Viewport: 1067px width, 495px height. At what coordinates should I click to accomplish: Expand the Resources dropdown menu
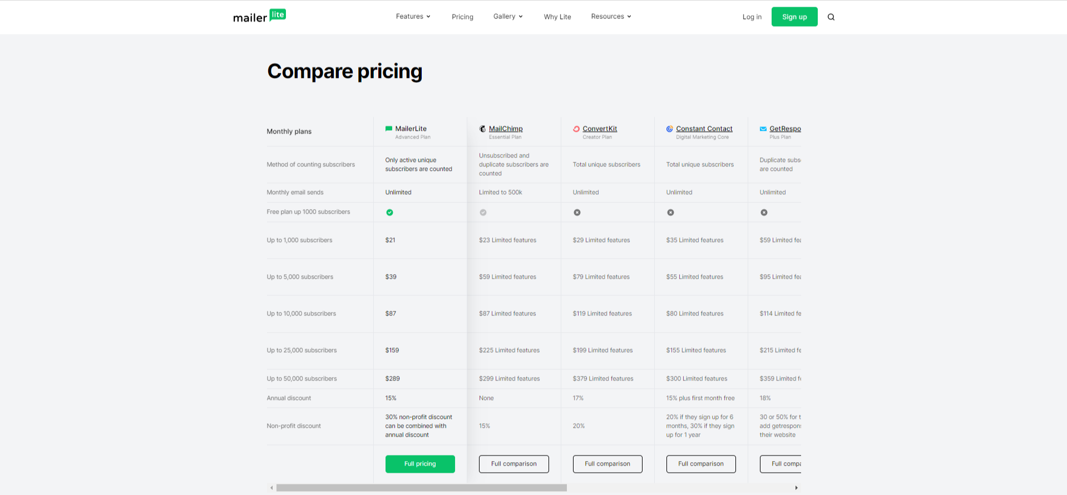pos(611,17)
